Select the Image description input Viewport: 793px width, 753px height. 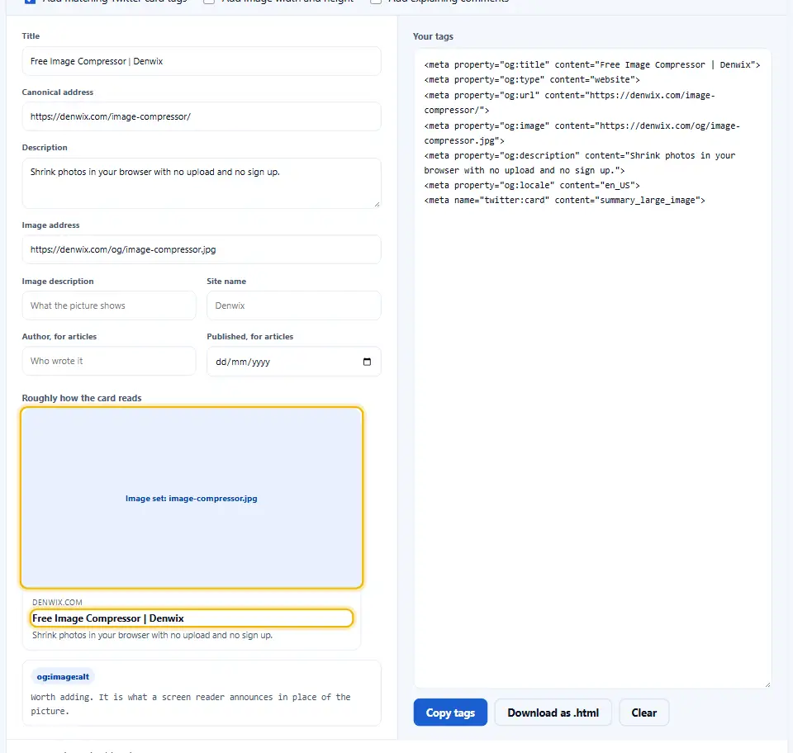[109, 305]
